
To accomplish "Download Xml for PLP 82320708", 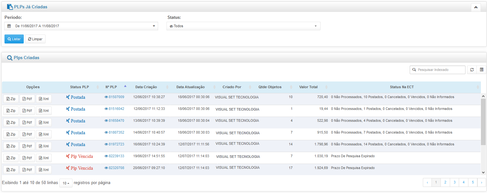I will 44,170.
